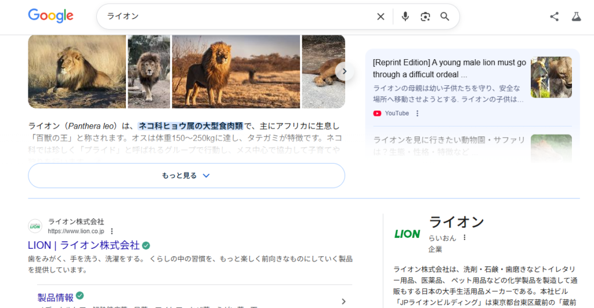Open standing lion at sunset image

click(236, 71)
